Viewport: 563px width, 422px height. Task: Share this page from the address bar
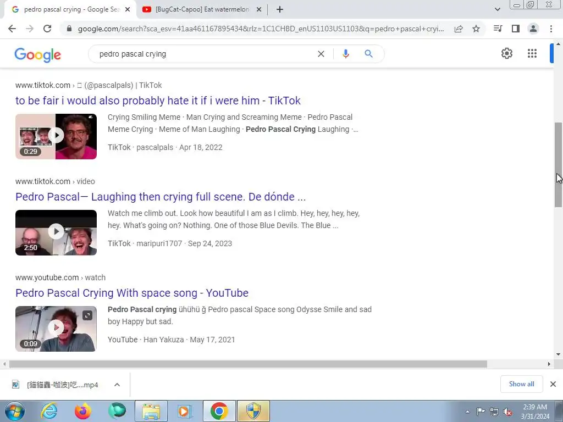459,29
